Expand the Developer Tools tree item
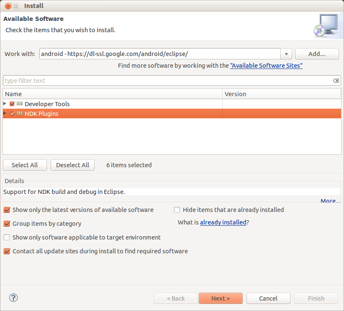The width and height of the screenshot is (344, 311). [5, 104]
